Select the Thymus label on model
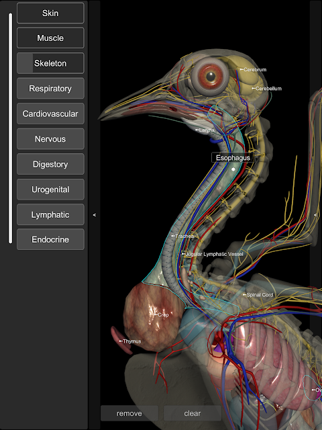The height and width of the screenshot is (430, 322). (x=130, y=341)
